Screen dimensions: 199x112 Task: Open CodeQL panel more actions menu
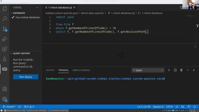pos(37,7)
